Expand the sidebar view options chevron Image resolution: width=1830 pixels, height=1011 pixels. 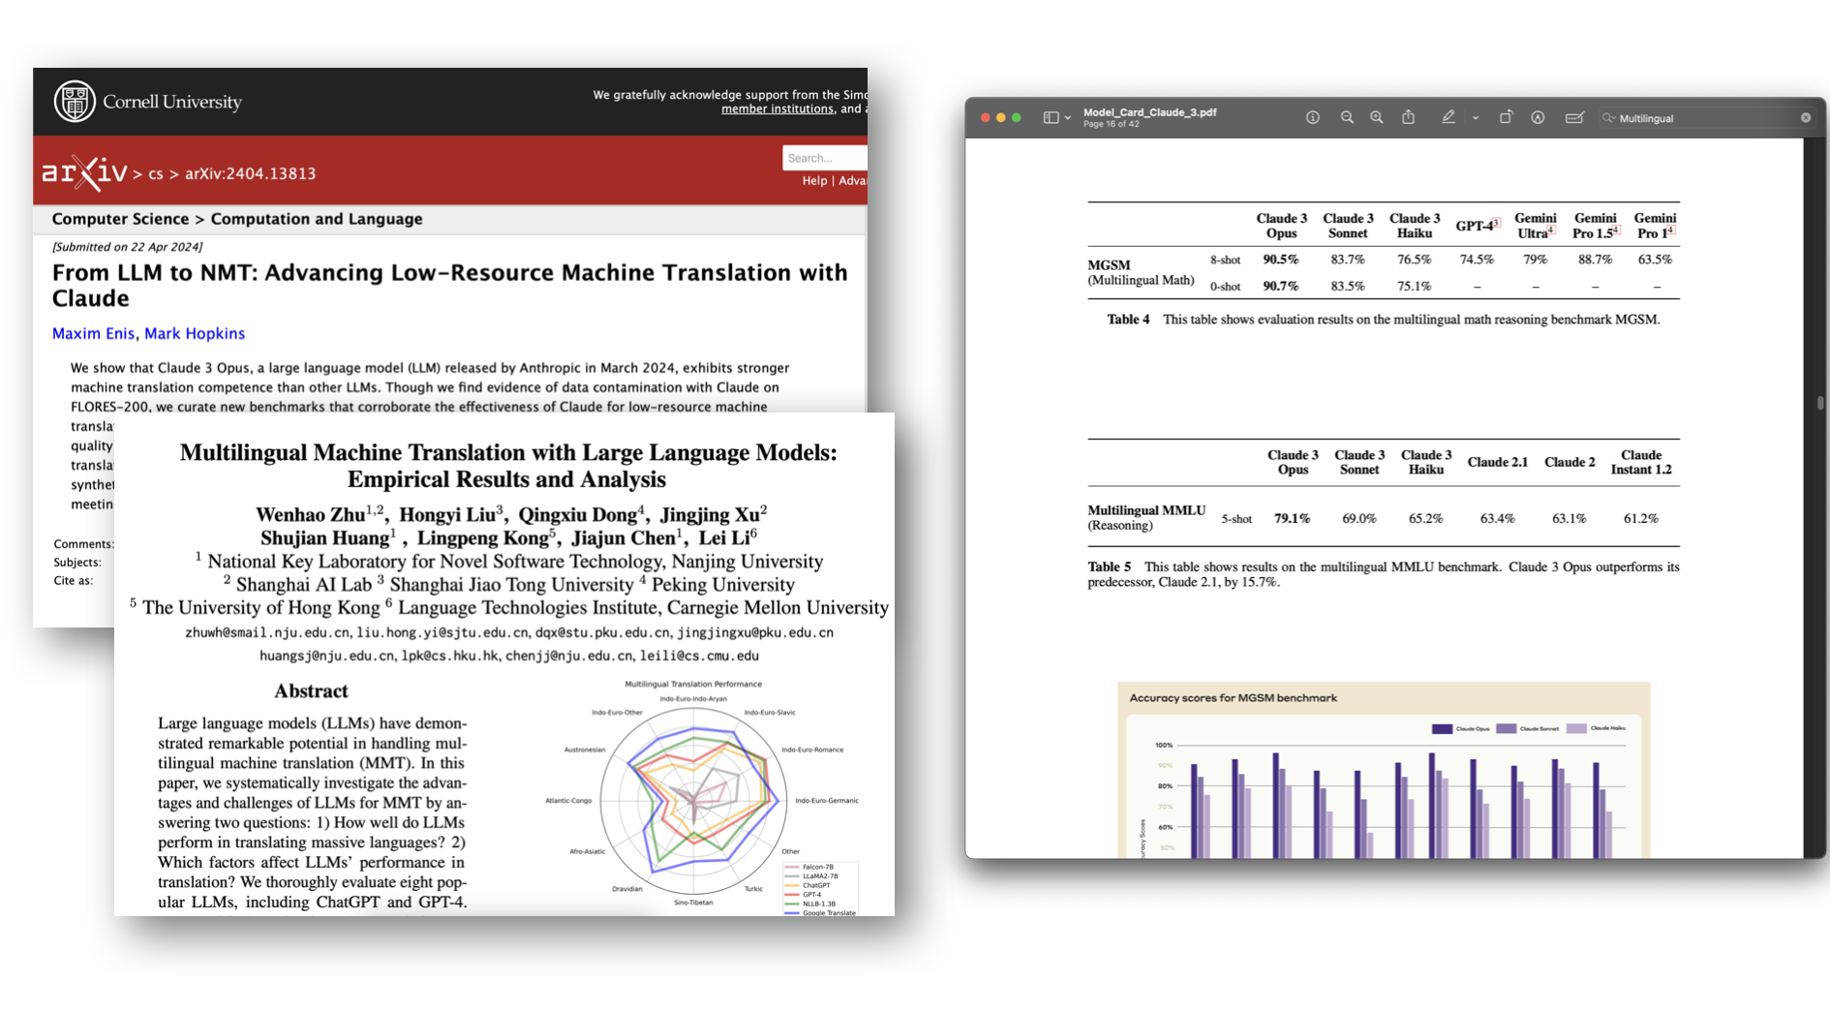pos(1068,118)
